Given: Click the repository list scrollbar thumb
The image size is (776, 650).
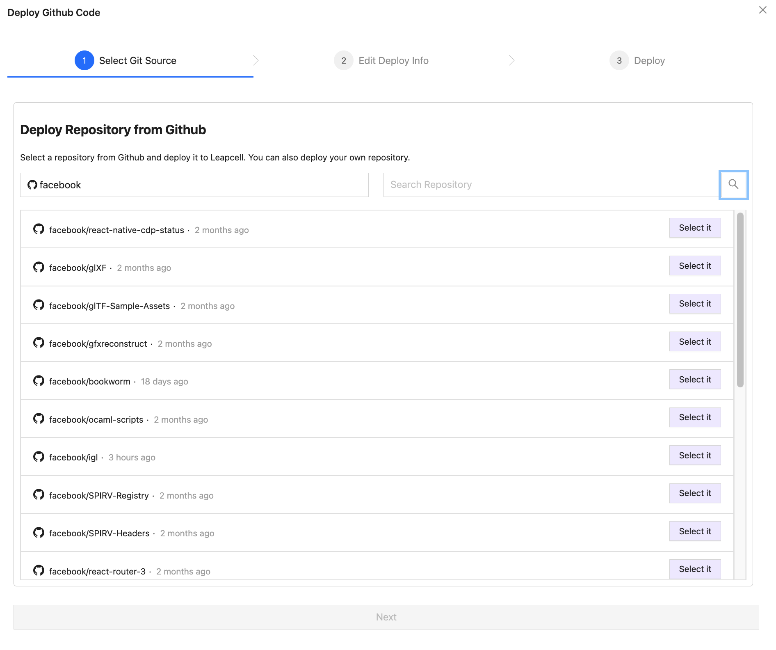Looking at the screenshot, I should (x=740, y=300).
